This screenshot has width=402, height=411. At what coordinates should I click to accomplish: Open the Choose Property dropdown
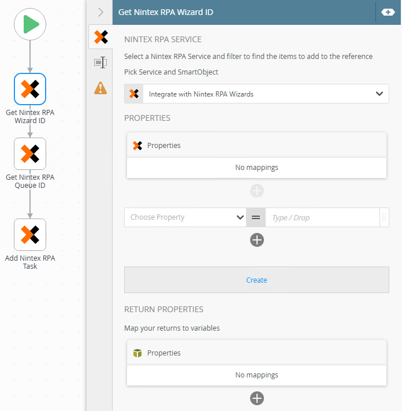point(185,217)
